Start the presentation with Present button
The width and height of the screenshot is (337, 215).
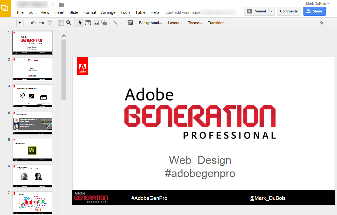[x=256, y=11]
